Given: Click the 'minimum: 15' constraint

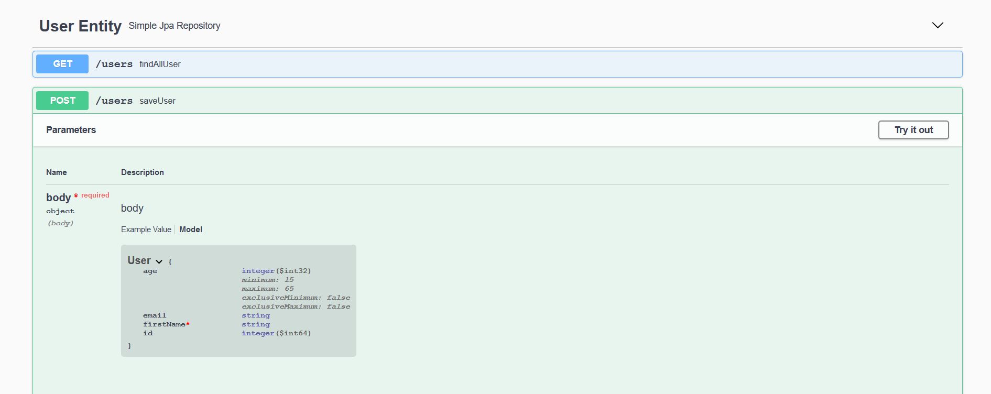Looking at the screenshot, I should coord(268,280).
